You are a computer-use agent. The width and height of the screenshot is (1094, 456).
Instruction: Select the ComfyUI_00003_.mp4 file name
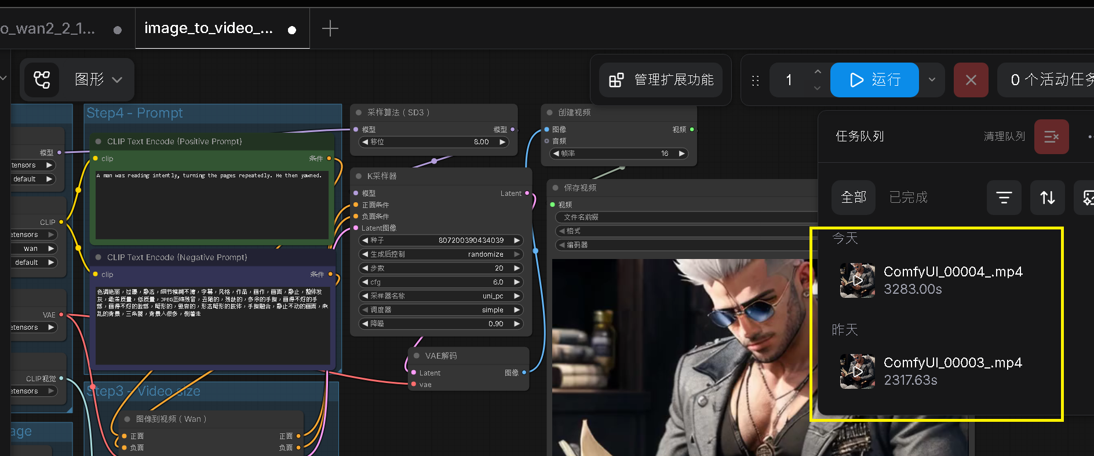[953, 363]
